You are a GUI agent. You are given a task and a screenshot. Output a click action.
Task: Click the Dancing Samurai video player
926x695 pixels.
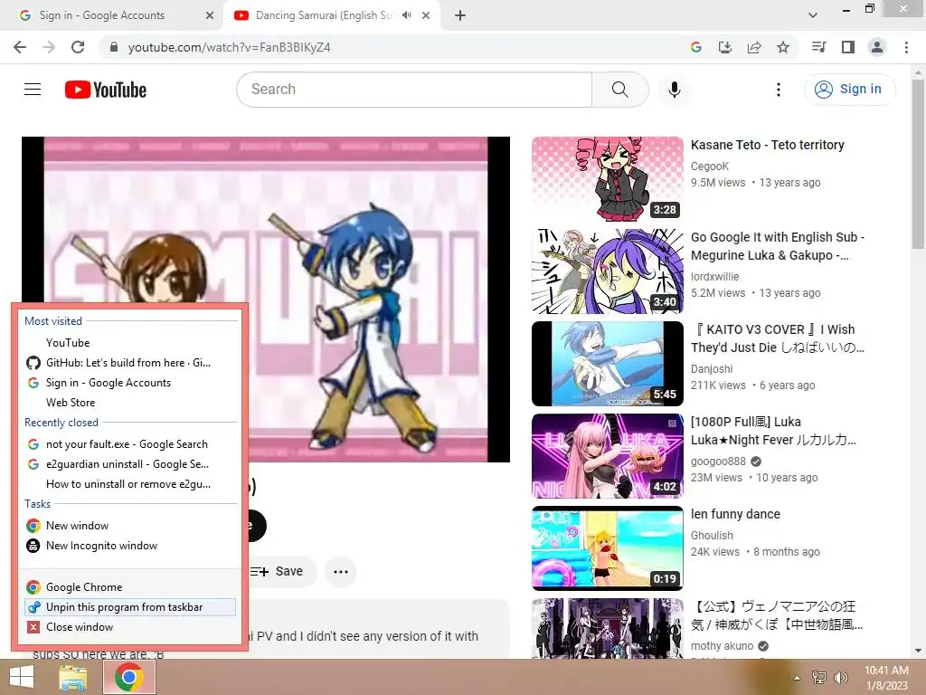[x=266, y=299]
